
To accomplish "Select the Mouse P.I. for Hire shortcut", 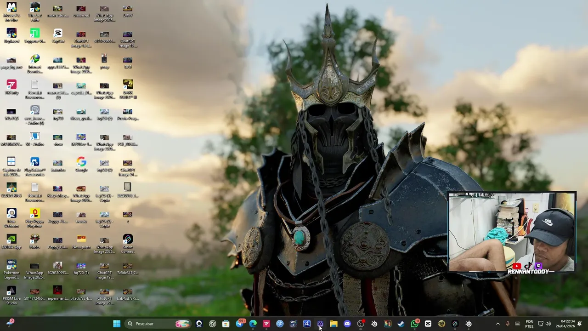I will point(11,12).
